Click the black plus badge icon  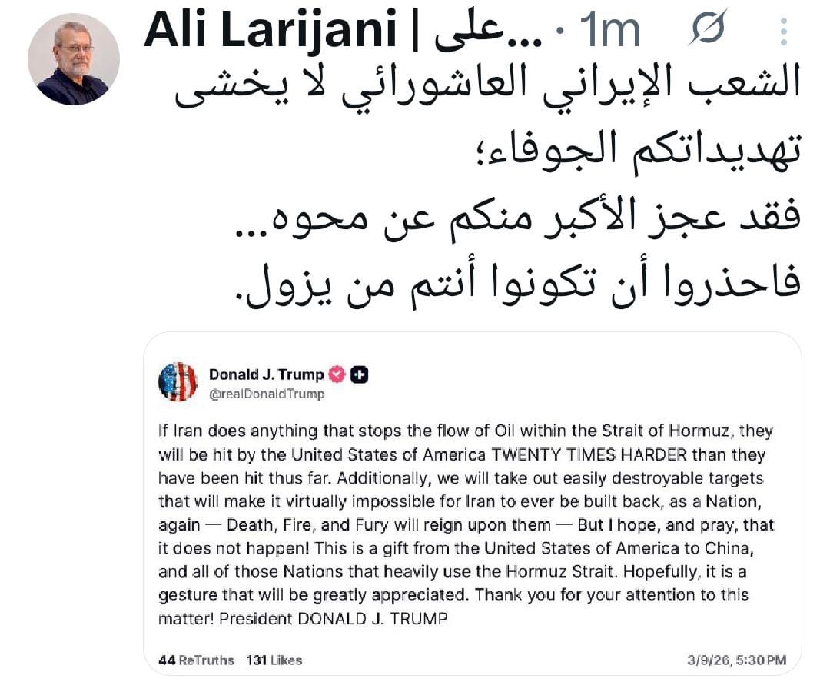click(360, 374)
